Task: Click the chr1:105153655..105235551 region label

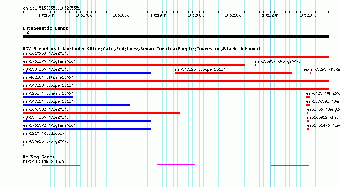Action: tap(52, 8)
